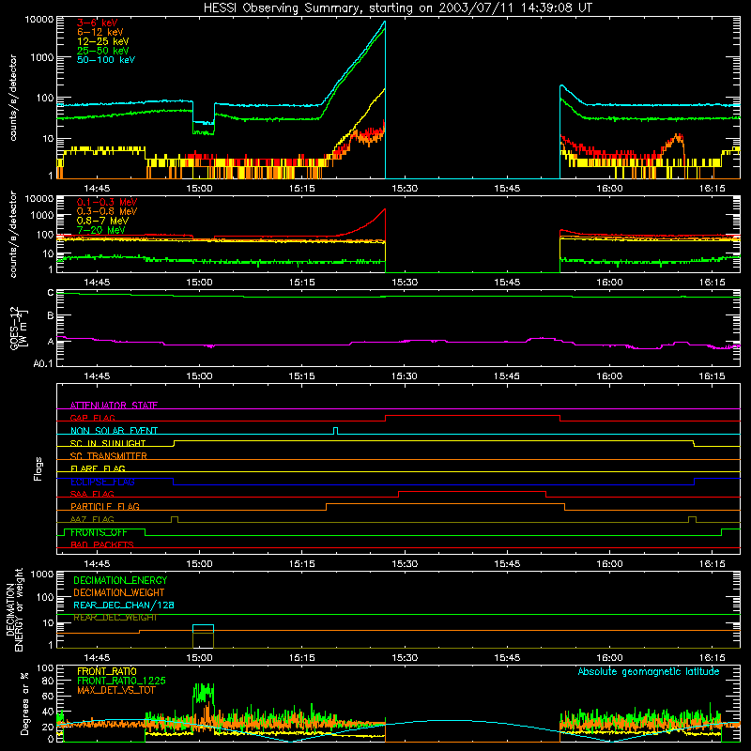The height and width of the screenshot is (751, 751).
Task: Click the REAR_DEC_WEIGHT legend label
Action: tap(115, 618)
